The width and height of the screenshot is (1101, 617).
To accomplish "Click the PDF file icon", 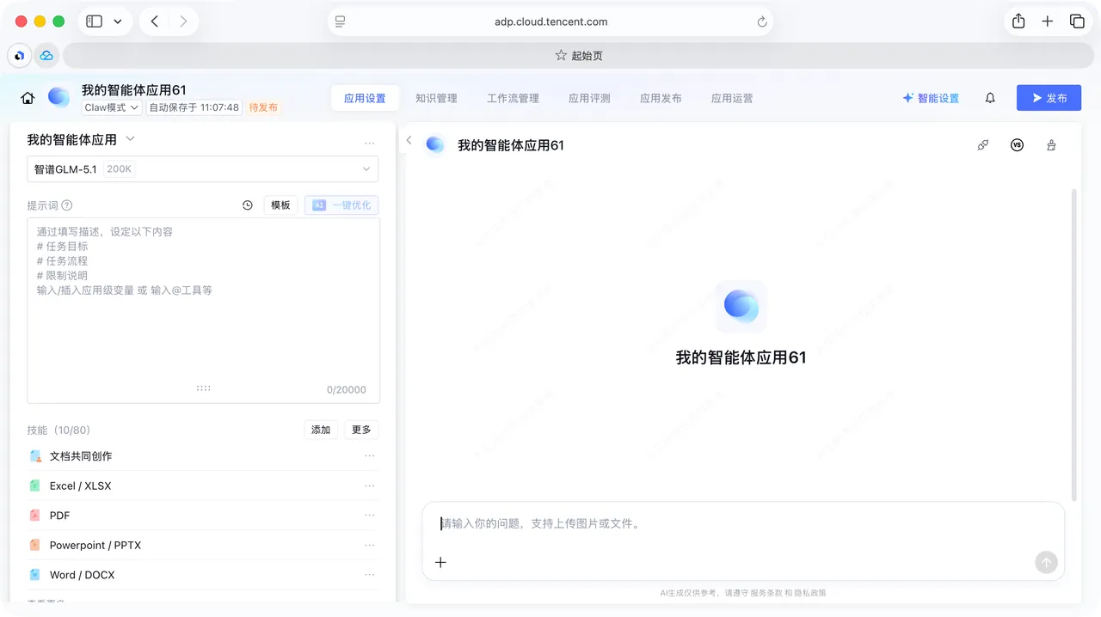I will click(x=35, y=516).
